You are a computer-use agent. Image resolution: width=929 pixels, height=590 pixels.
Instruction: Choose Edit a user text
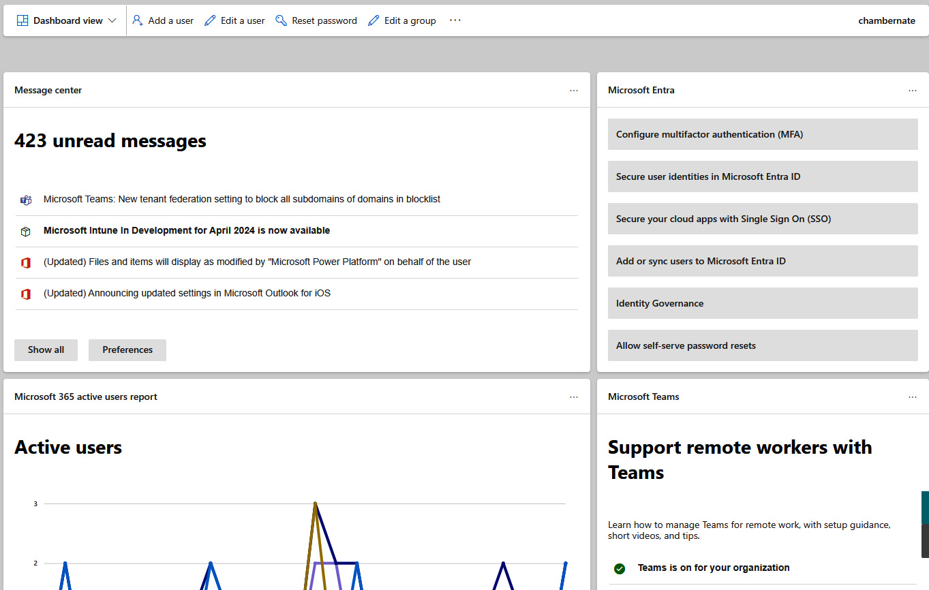243,20
